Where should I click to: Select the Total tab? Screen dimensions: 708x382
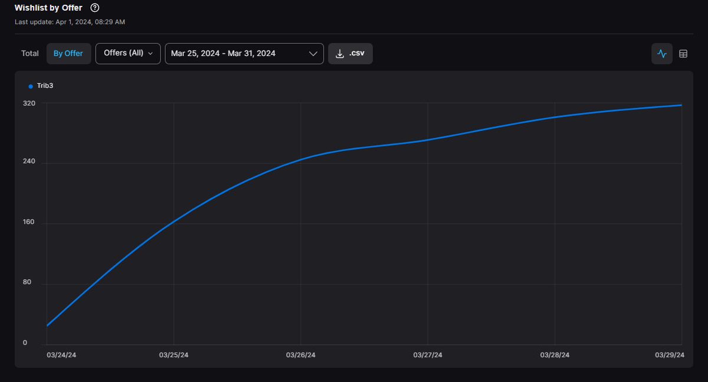[x=30, y=54]
